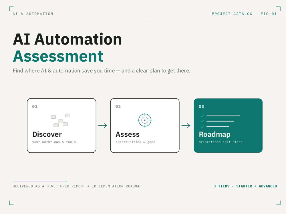Click the 'DELIVERED AS A STRUCTURED REPORT' footer text
Viewport: 286px width, 214px height.
pyautogui.click(x=77, y=186)
